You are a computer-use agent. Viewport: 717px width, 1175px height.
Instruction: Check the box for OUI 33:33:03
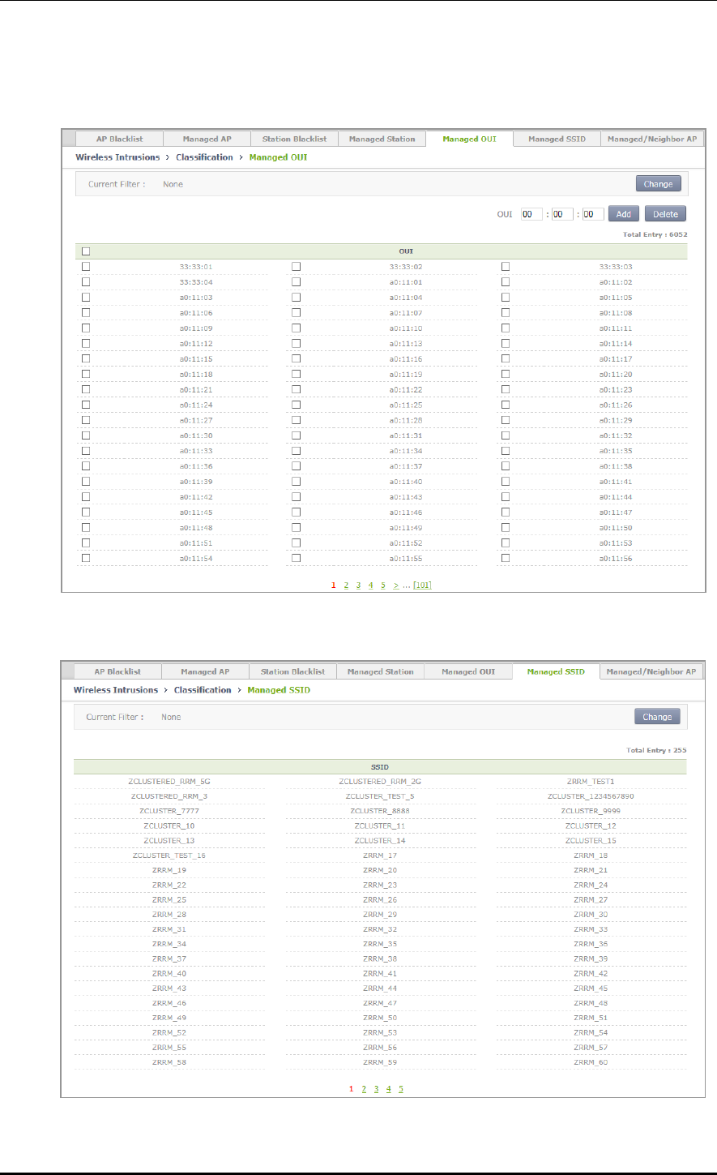coord(506,266)
